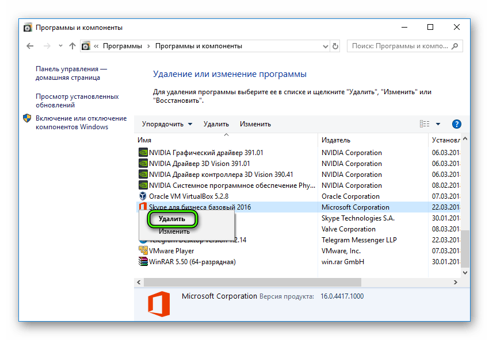Click the Back navigation arrow
Image resolution: width=489 pixels, height=340 pixels.
pos(30,46)
